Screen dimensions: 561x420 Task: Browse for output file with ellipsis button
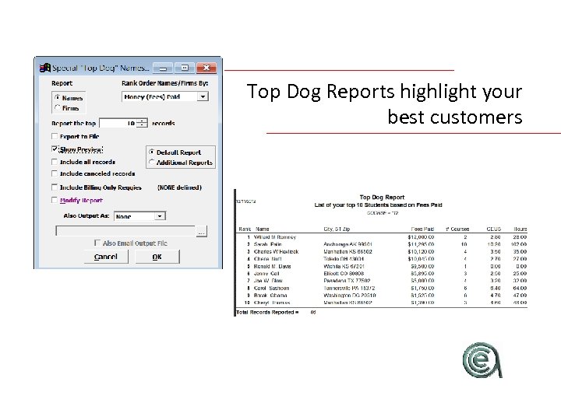pos(202,232)
